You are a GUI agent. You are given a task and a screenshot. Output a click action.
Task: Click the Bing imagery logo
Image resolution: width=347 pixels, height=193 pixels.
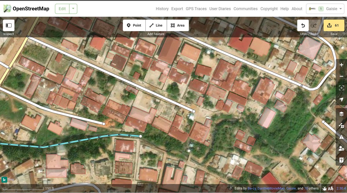[4, 179]
